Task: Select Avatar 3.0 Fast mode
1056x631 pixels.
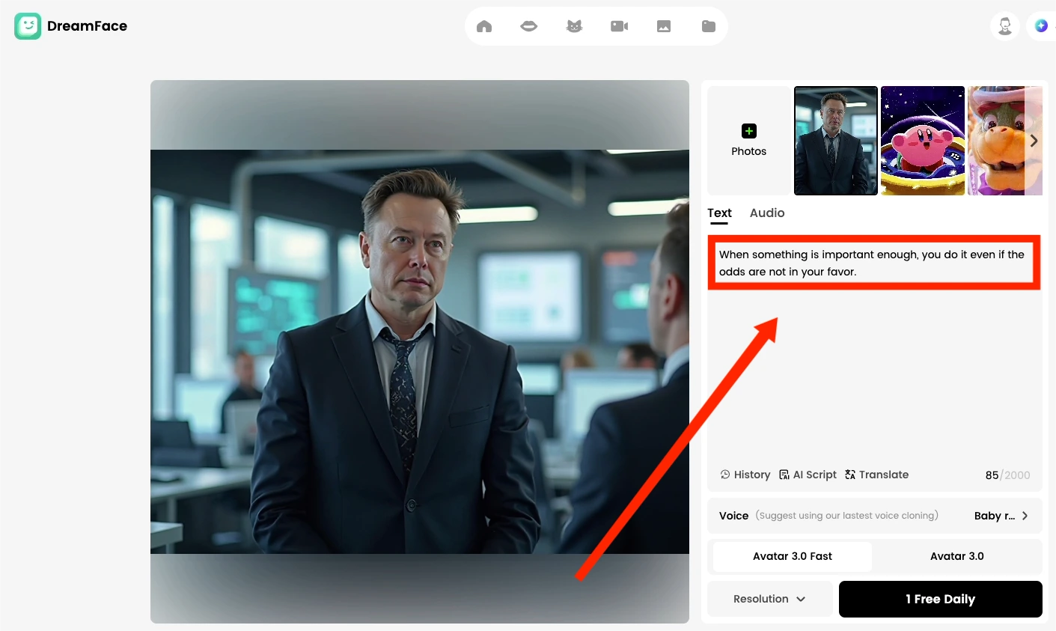Action: click(x=791, y=556)
